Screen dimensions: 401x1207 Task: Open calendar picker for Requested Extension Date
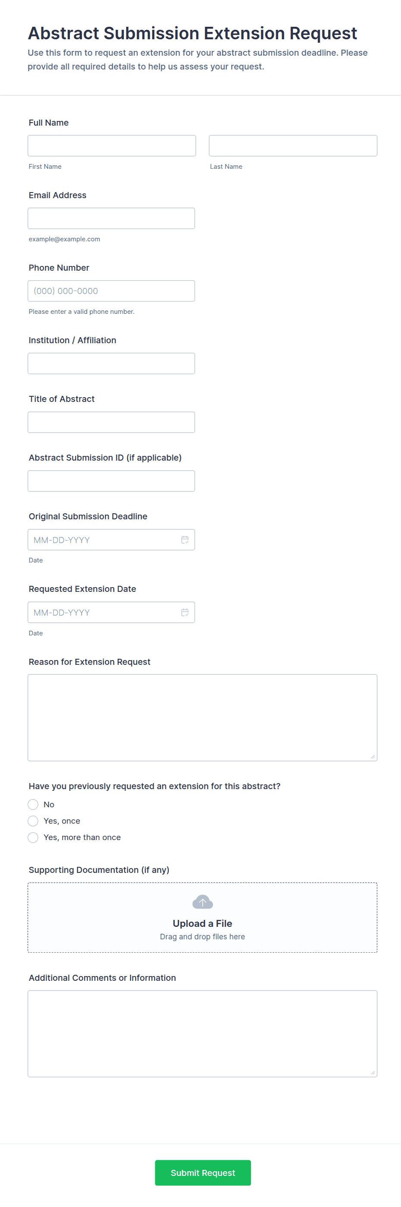coord(185,613)
